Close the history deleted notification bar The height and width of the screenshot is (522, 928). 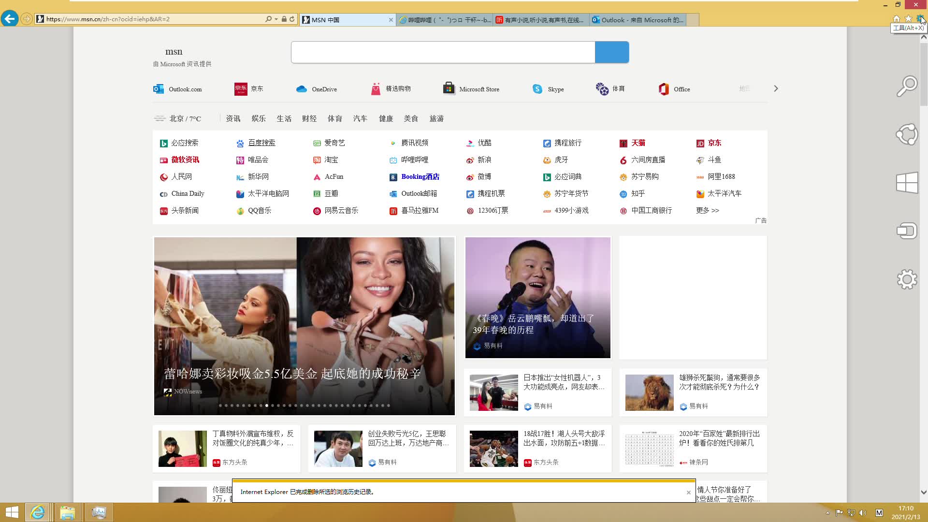[688, 492]
